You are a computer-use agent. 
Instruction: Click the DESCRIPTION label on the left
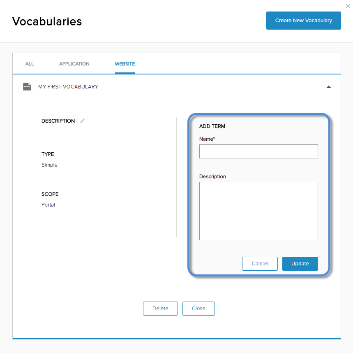(58, 121)
